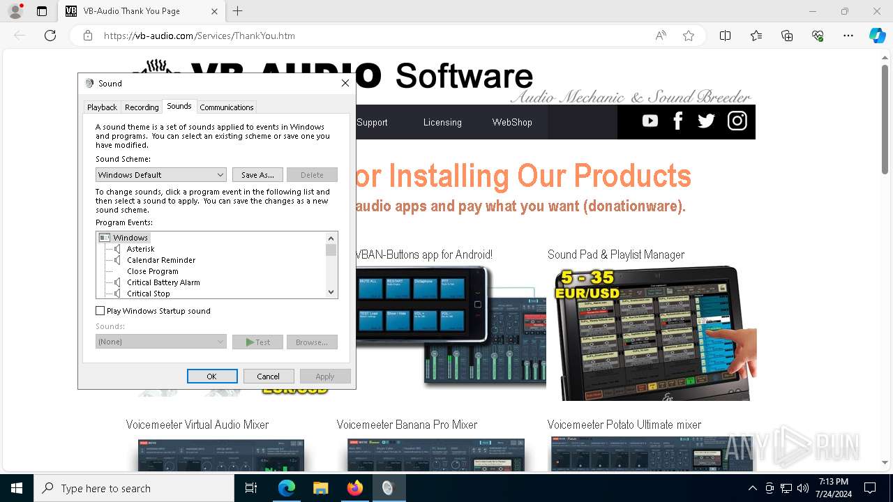
Task: Switch to the Playback tab
Action: (102, 107)
